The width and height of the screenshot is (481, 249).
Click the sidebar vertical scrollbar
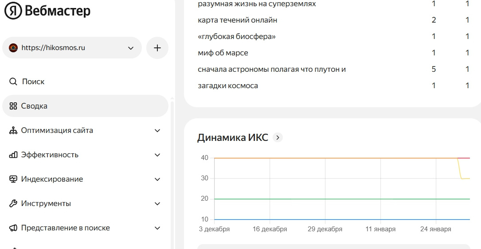tap(172, 175)
